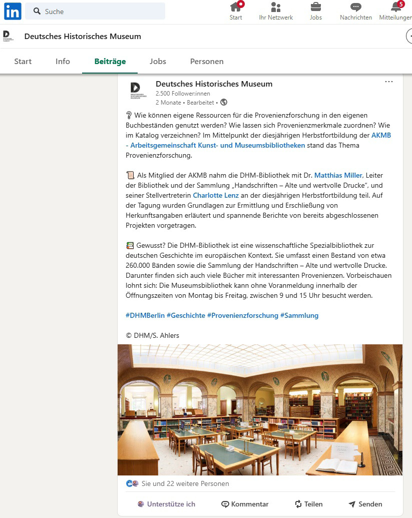Open the post options three-dot menu

(389, 82)
